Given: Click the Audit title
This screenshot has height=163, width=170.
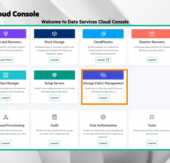Looking at the screenshot, I should (x=54, y=125).
